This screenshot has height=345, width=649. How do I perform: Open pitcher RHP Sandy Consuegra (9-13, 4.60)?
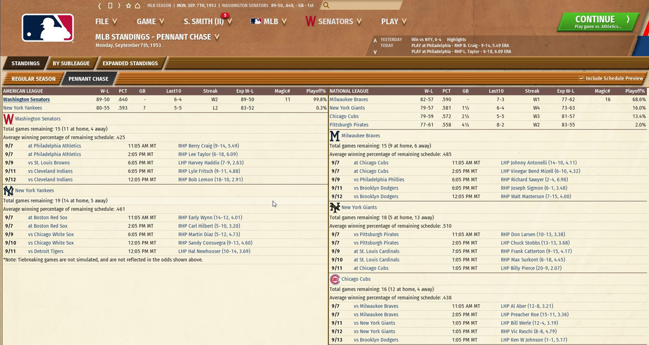[215, 243]
